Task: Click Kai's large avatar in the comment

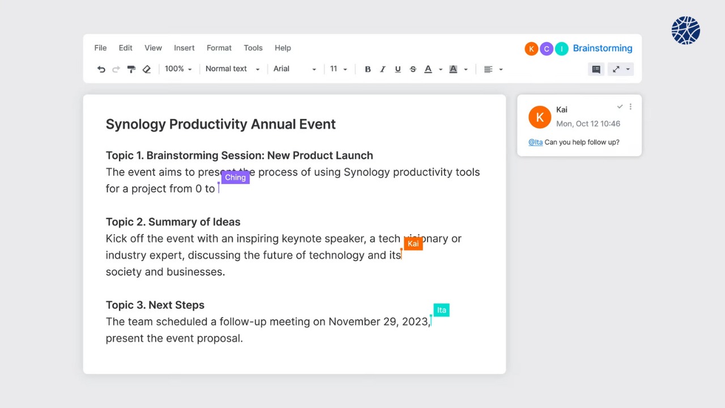Action: pyautogui.click(x=540, y=117)
